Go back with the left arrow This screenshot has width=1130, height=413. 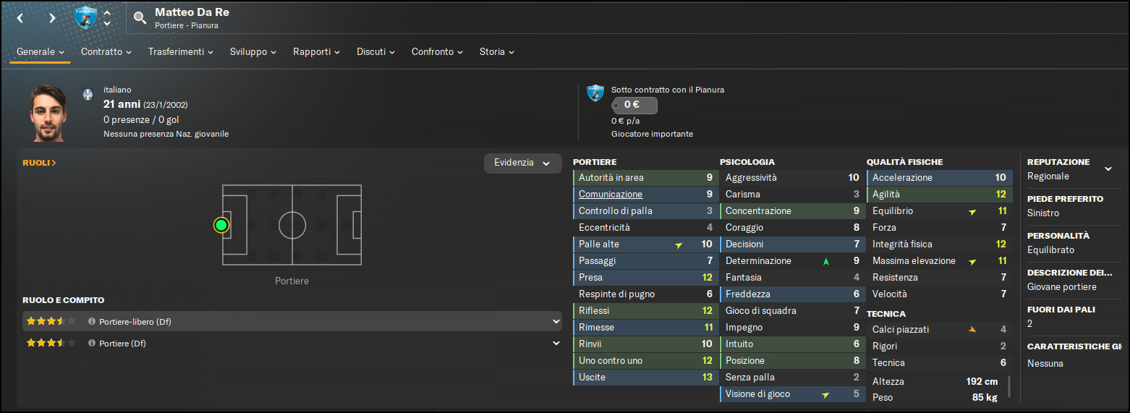(20, 18)
